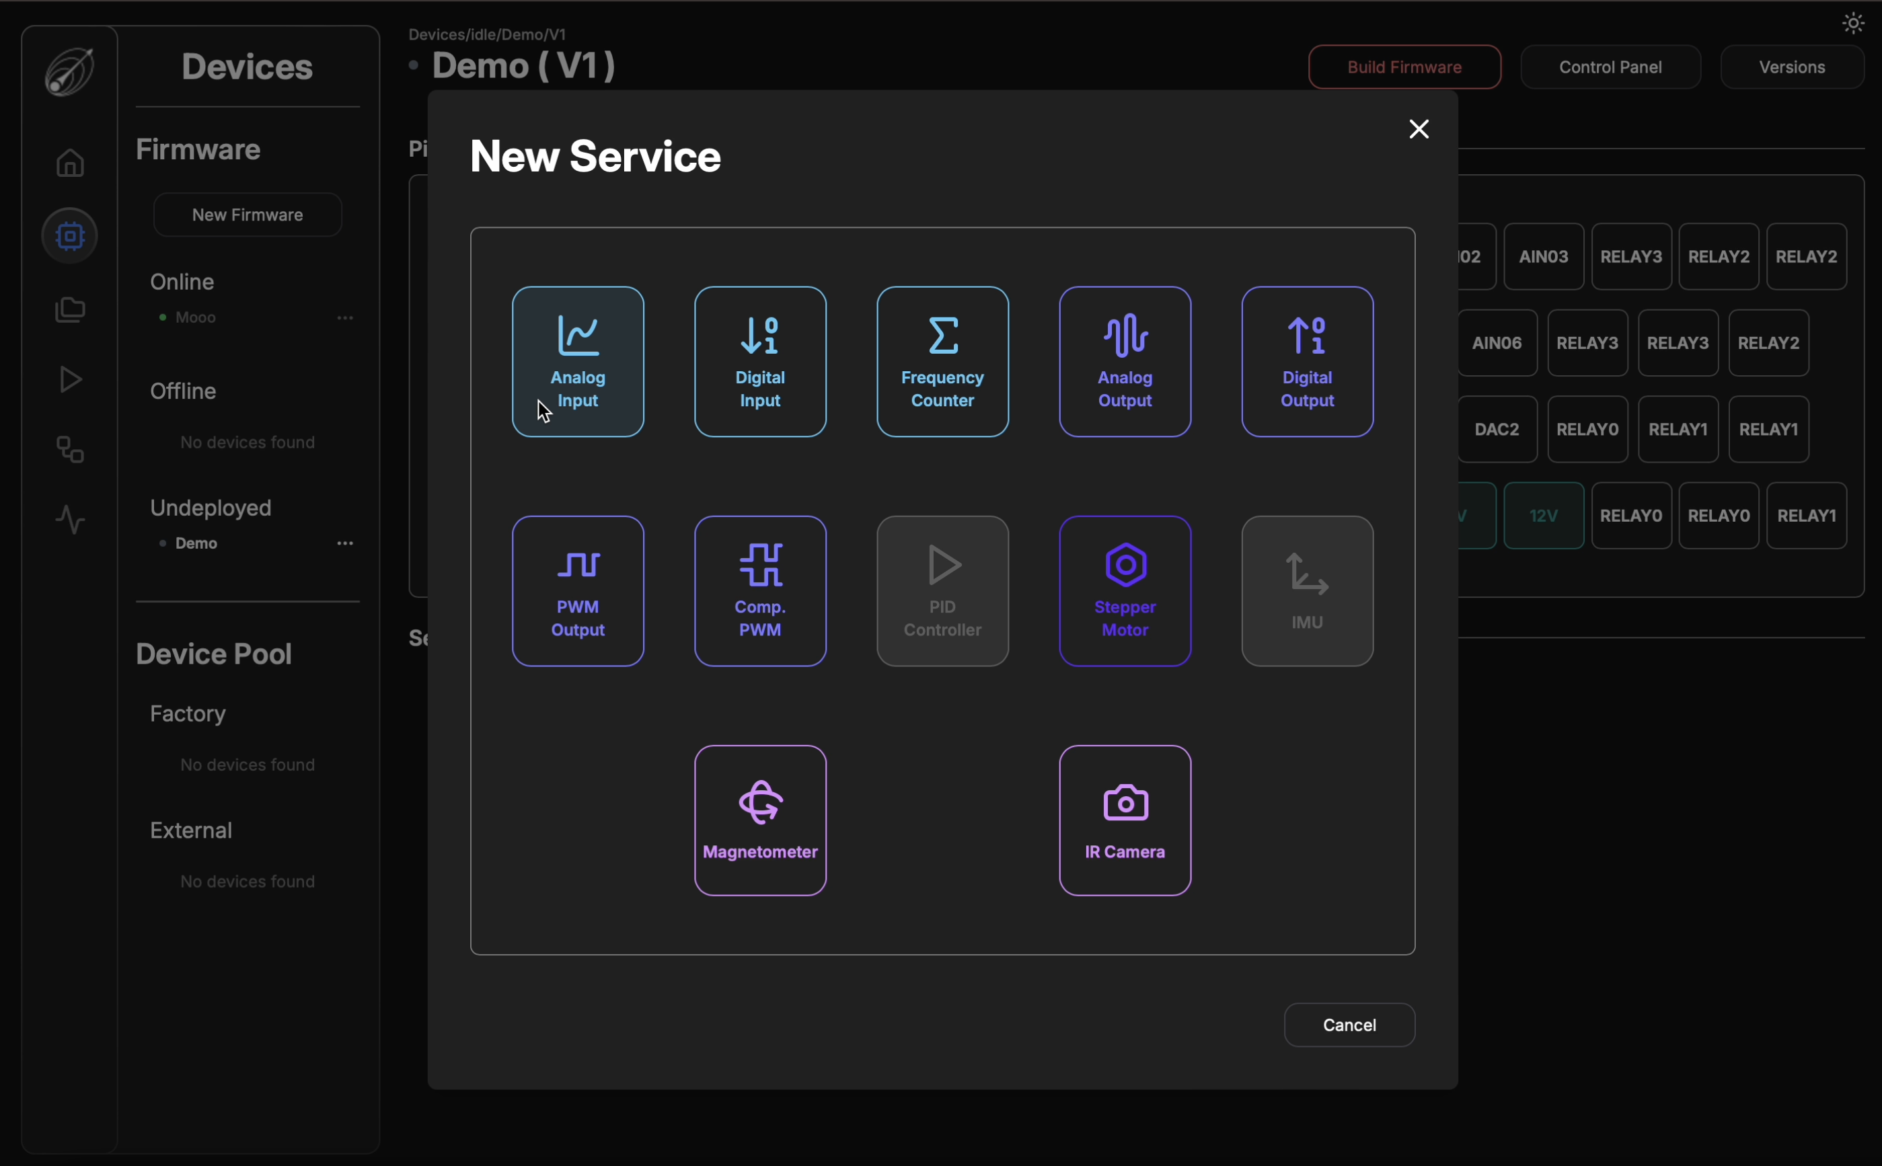This screenshot has width=1882, height=1166.
Task: Select the Analog Output service
Action: point(1125,361)
